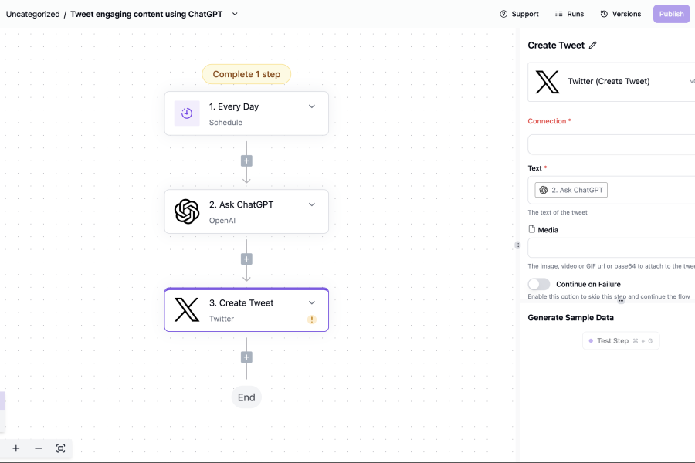The width and height of the screenshot is (695, 463).
Task: Click into the Text input field
Action: pos(612,190)
